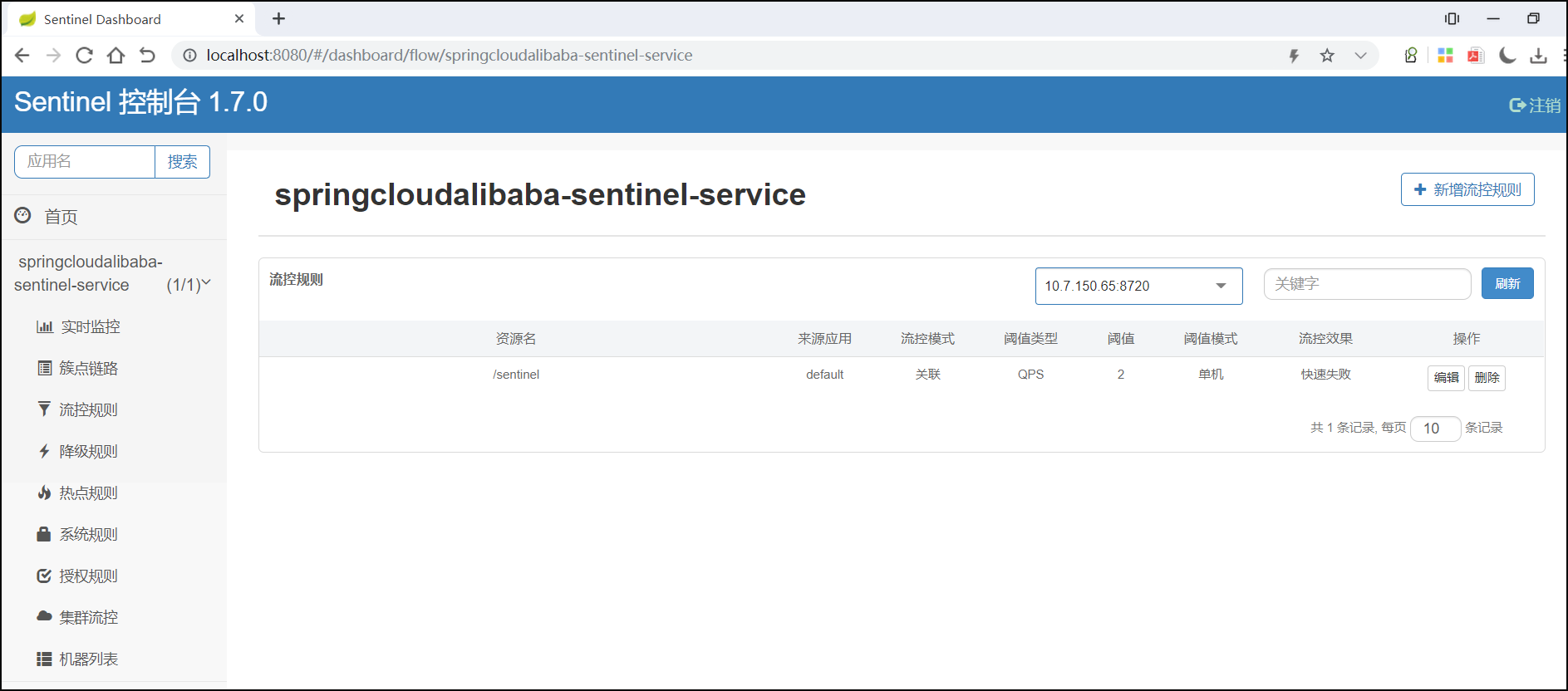1568x691 pixels.
Task: Click the browser forward arrow
Action: 53,56
